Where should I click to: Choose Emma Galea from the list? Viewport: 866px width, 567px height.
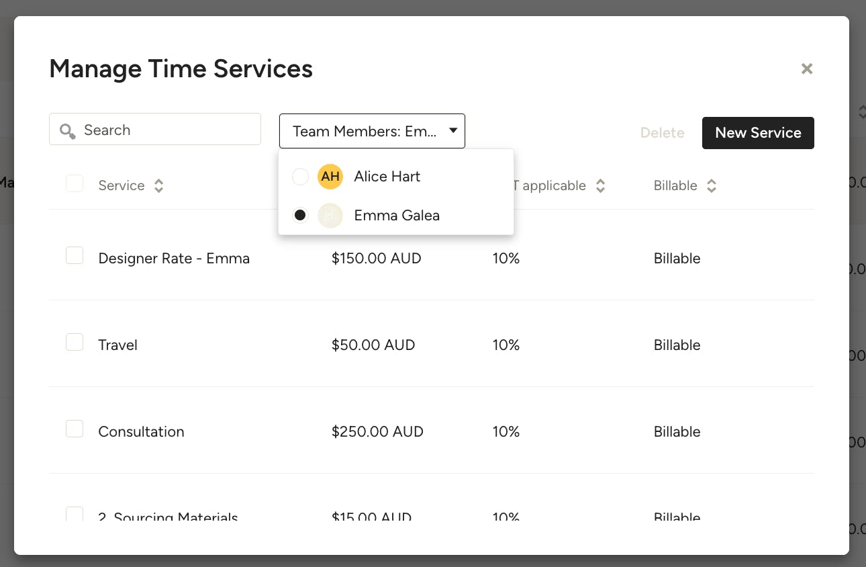click(x=397, y=216)
